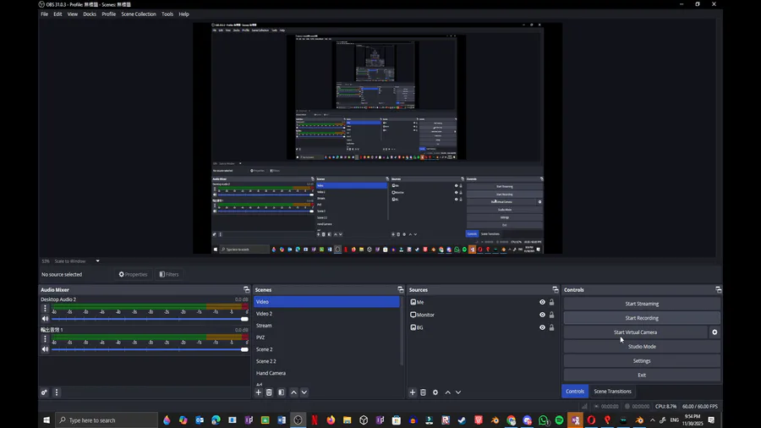Click the Exit button
The height and width of the screenshot is (428, 761).
tap(642, 375)
